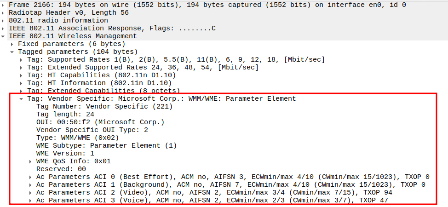The height and width of the screenshot is (207, 448).
Task: Select the Tag Number: Vendor Specific line
Action: tap(104, 107)
